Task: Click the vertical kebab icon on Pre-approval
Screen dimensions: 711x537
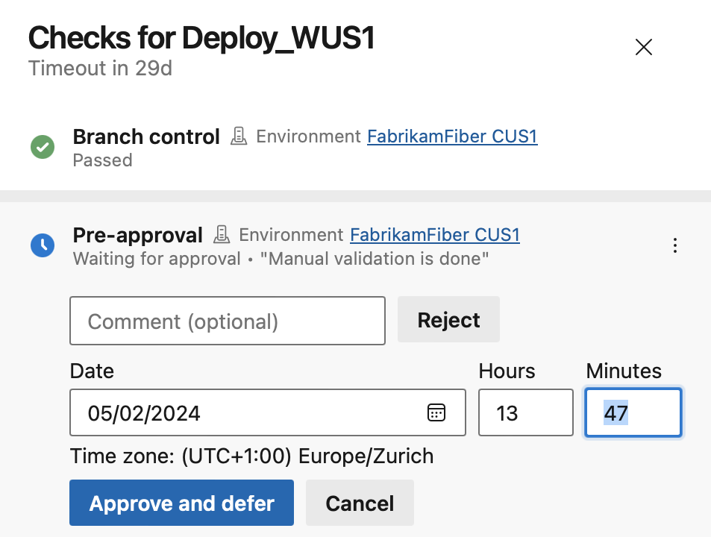Action: [674, 245]
